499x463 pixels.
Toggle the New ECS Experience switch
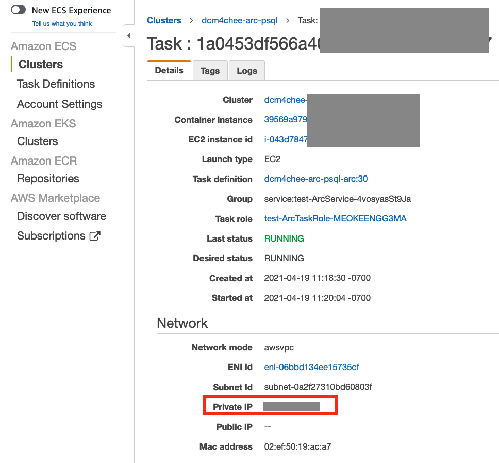pyautogui.click(x=18, y=10)
